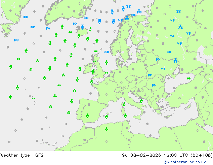Click the green rain symbol over Algeria

(x=106, y=129)
